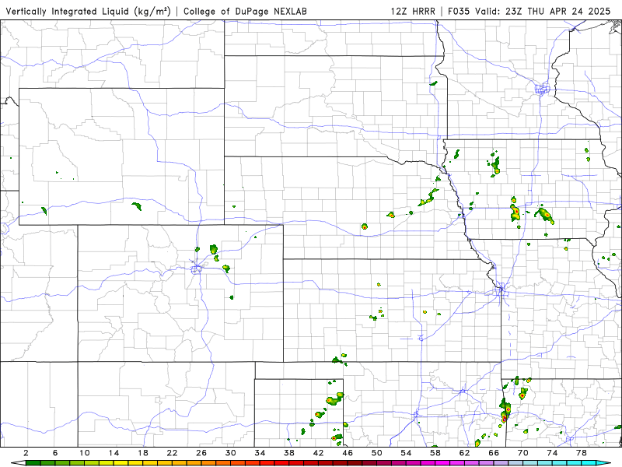Click the colorbar label "26"
The image size is (622, 467).
(x=201, y=453)
